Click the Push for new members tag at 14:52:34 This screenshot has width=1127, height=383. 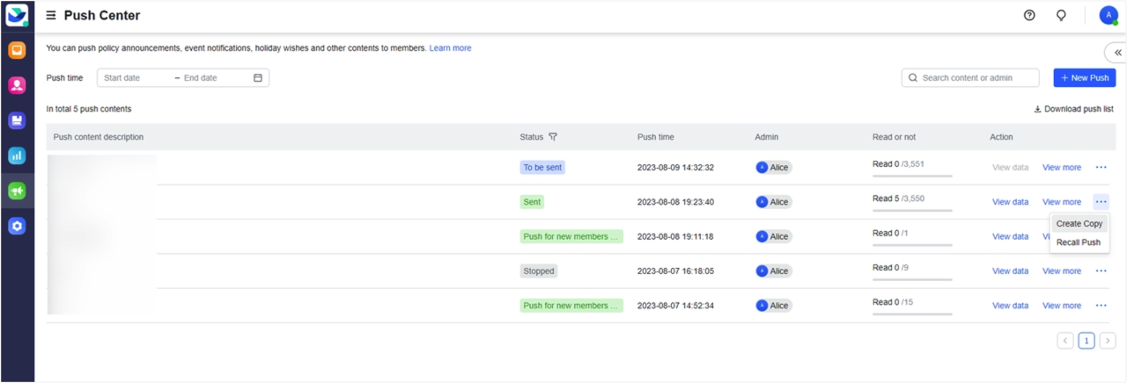click(571, 306)
